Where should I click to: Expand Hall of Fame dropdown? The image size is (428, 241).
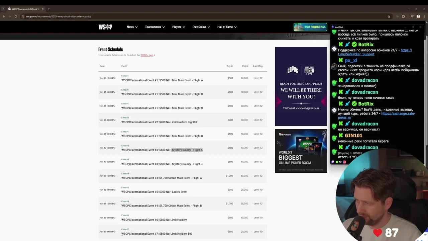pos(227,27)
